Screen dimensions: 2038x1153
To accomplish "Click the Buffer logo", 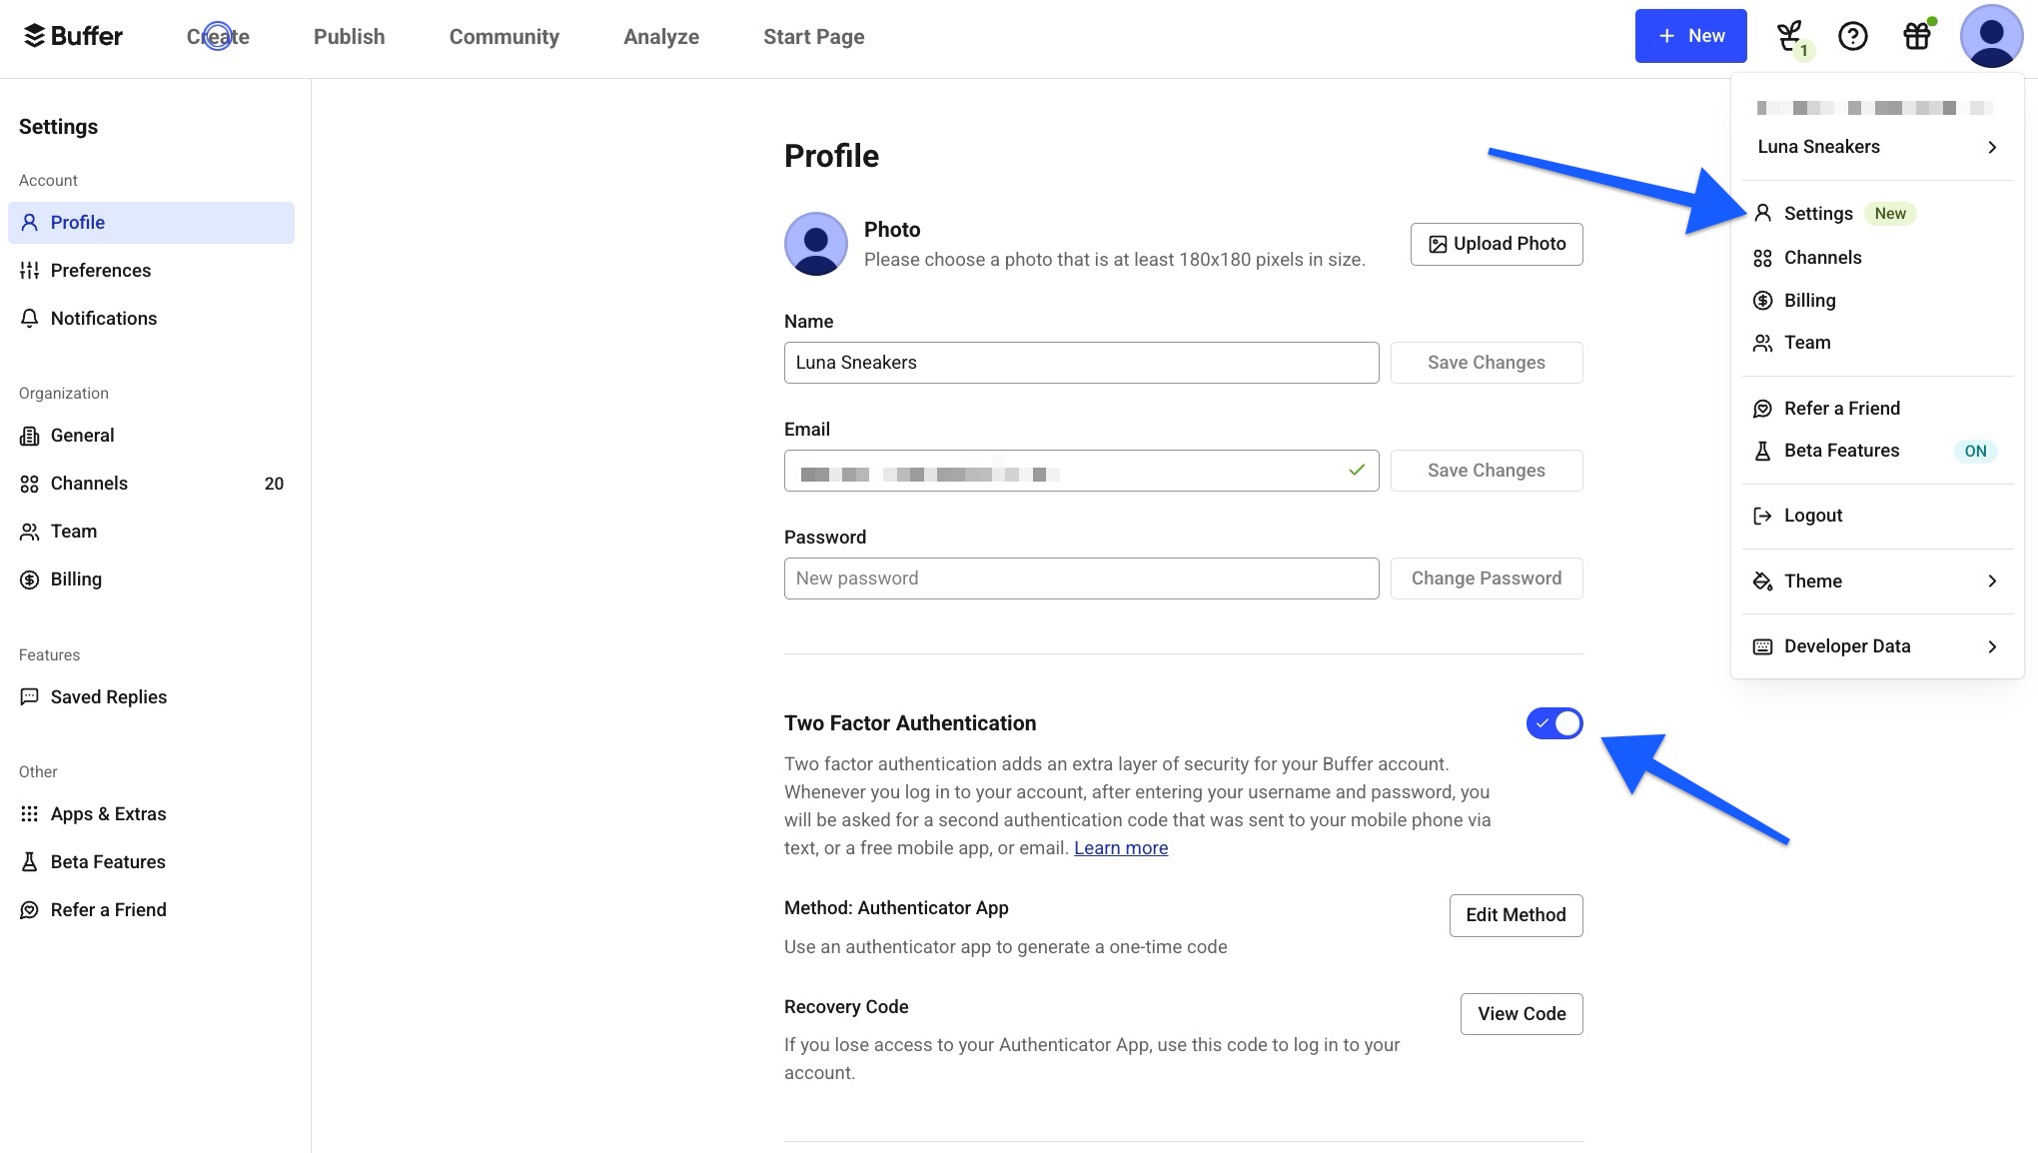I will 73,37.
